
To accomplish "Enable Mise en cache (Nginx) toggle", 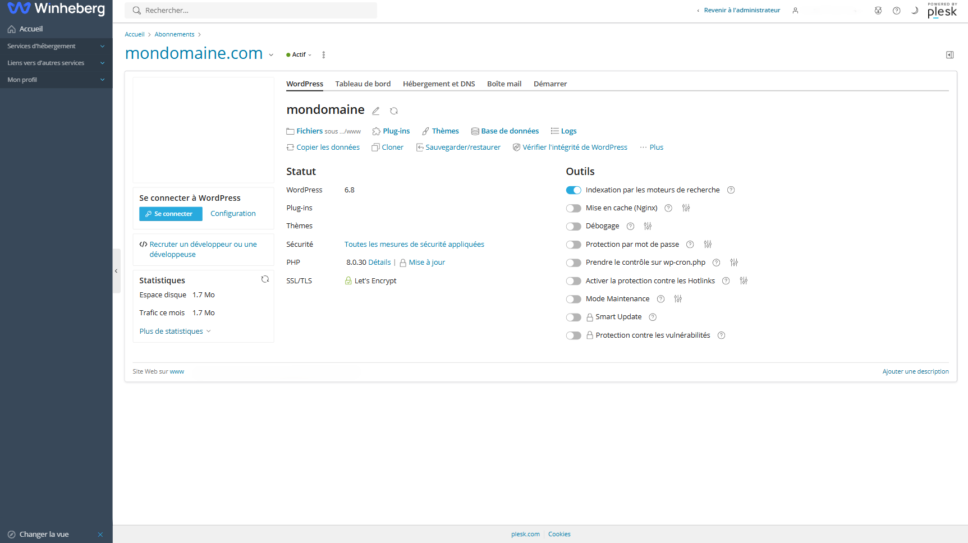I will pyautogui.click(x=574, y=208).
